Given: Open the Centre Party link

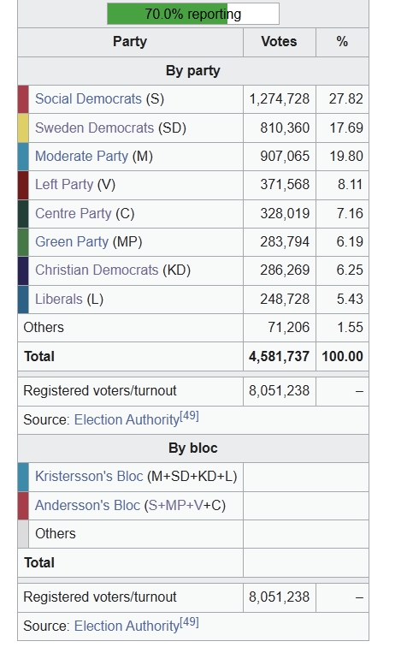Looking at the screenshot, I should pyautogui.click(x=73, y=213).
